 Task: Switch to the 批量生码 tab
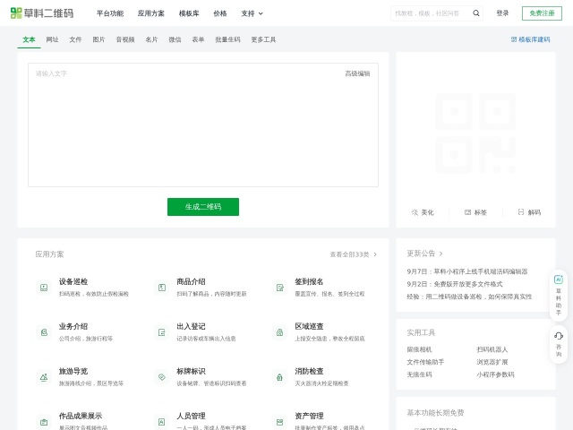227,39
